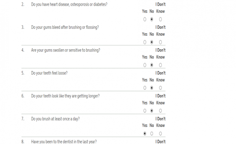Viewport: 236px width, 144px height.
Task: Choose I Don't Know for heart disease question
Action: coord(161,19)
